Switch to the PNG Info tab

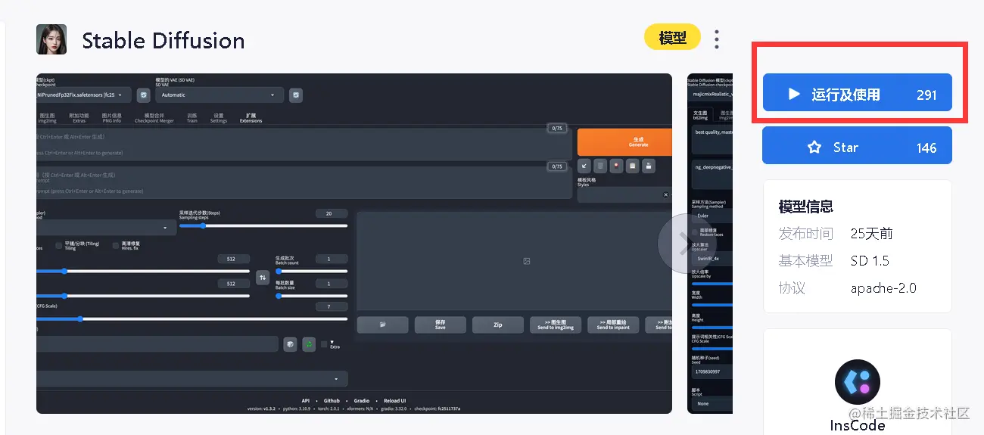pyautogui.click(x=111, y=118)
